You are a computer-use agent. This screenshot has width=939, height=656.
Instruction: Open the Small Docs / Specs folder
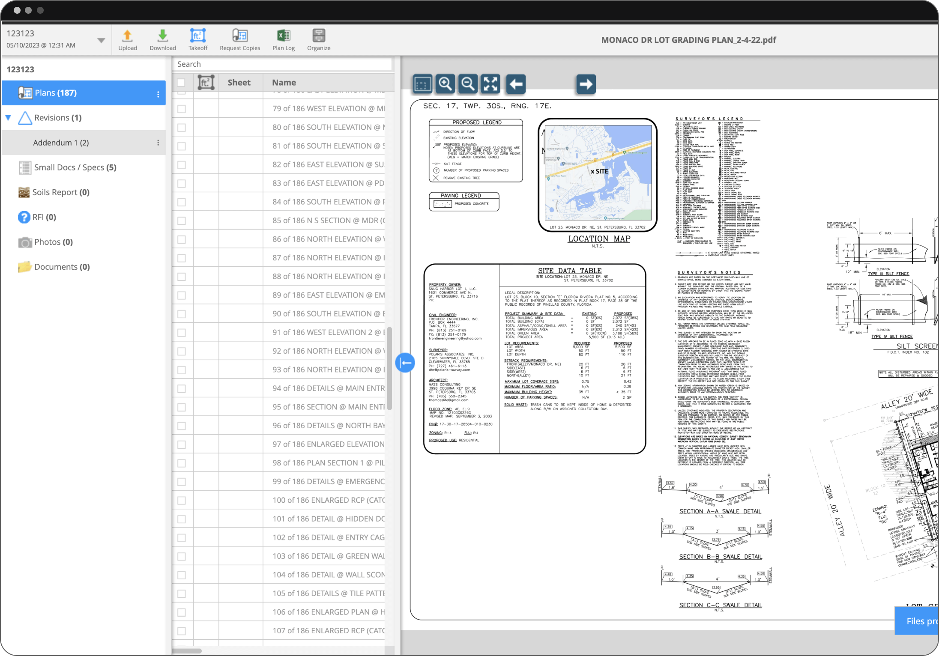pyautogui.click(x=75, y=167)
